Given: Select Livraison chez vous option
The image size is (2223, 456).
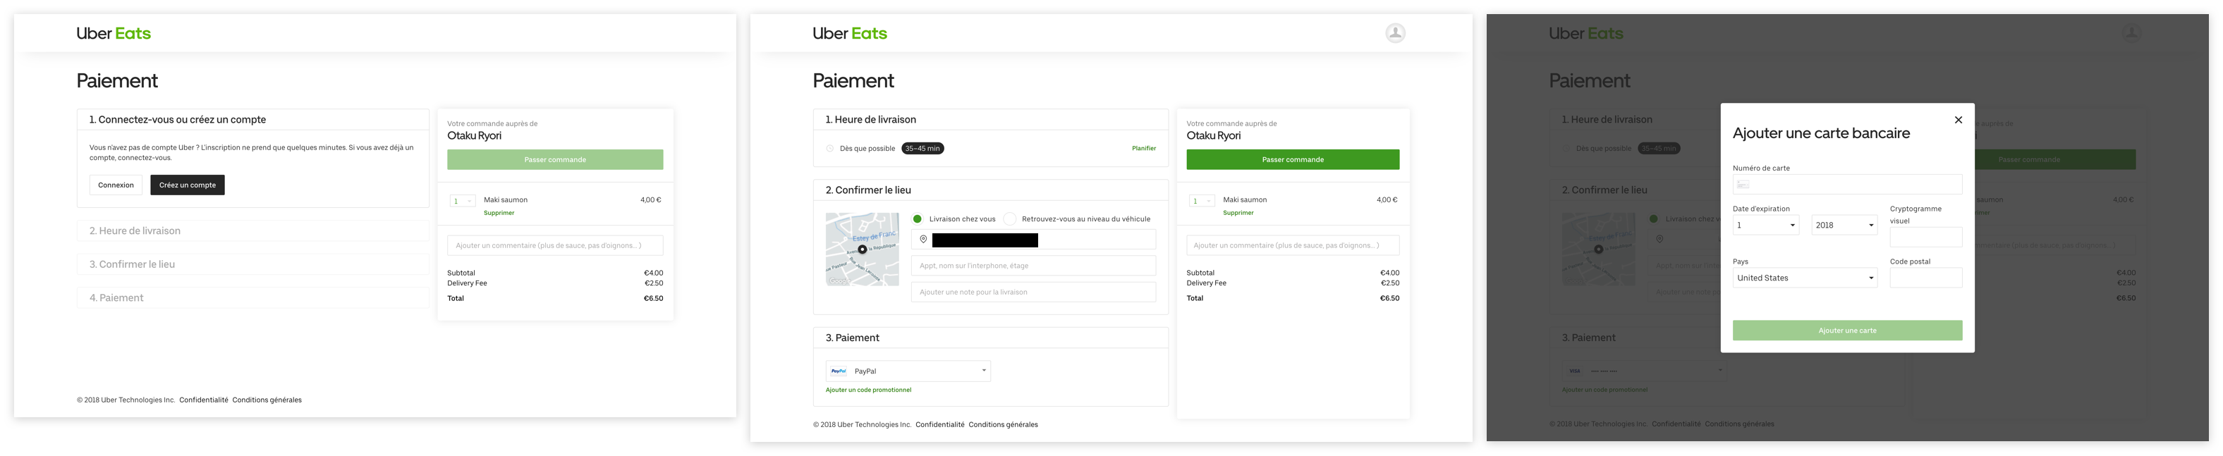Looking at the screenshot, I should pos(918,219).
